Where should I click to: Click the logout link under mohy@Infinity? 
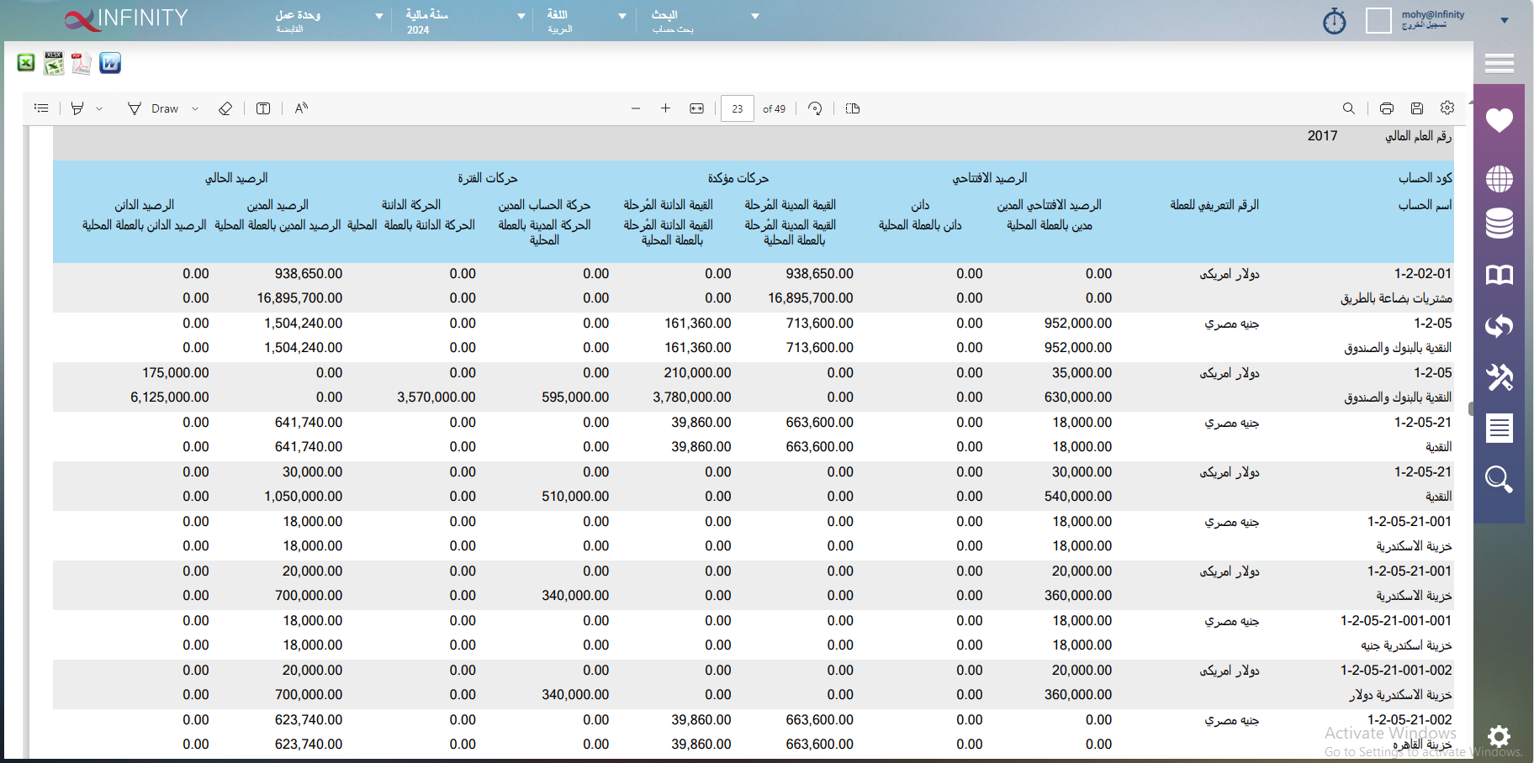[x=1424, y=25]
